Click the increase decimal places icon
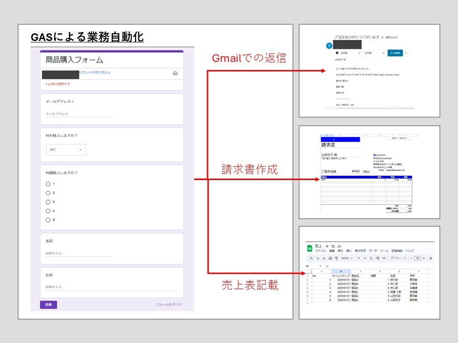The height and width of the screenshot is (343, 458). (x=378, y=258)
